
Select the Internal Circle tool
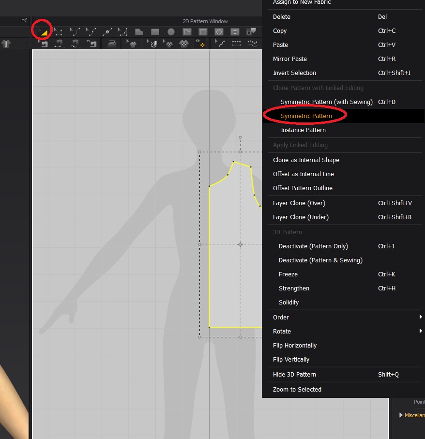(x=219, y=32)
